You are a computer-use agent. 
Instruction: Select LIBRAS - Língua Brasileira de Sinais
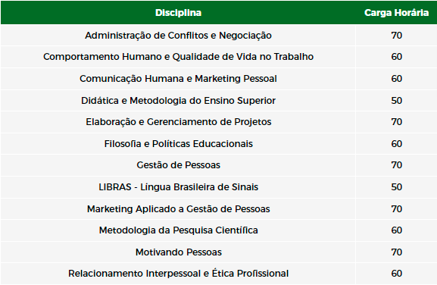(179, 186)
